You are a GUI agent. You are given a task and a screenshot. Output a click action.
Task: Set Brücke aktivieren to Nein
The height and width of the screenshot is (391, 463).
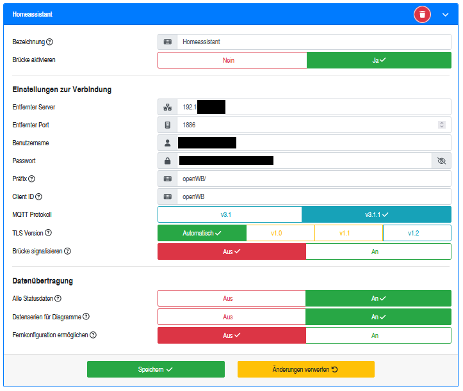tap(232, 60)
